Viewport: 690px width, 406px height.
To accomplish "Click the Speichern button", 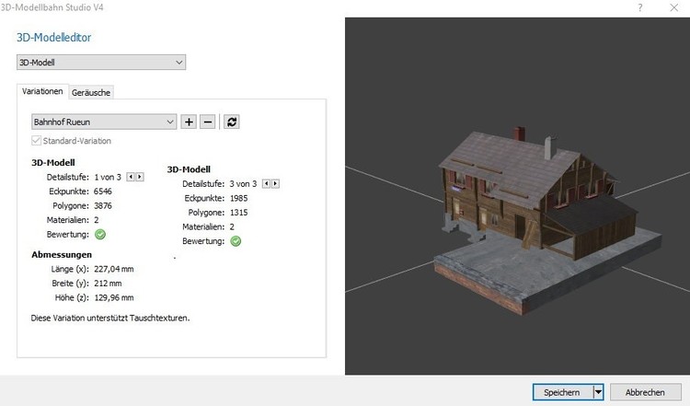I will (561, 392).
